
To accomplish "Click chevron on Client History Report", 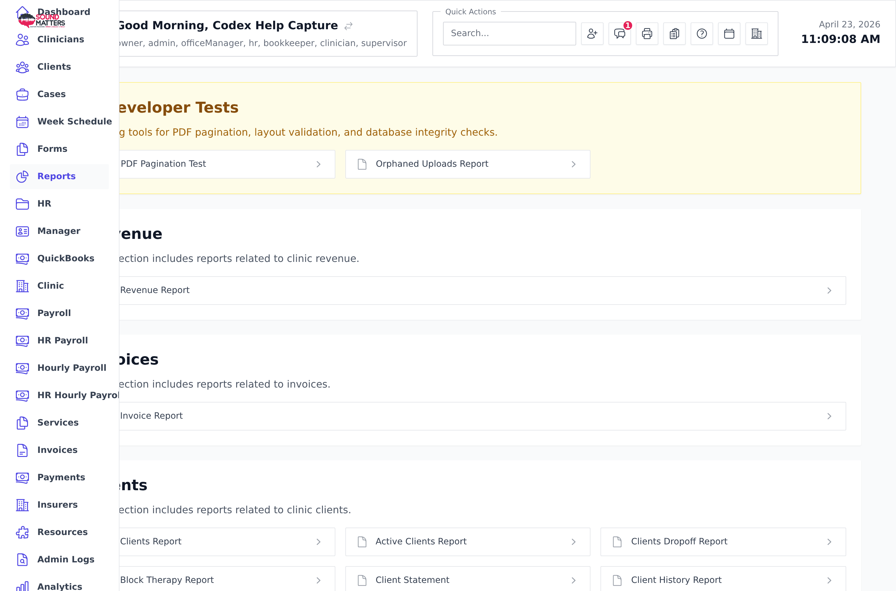I will pos(829,580).
